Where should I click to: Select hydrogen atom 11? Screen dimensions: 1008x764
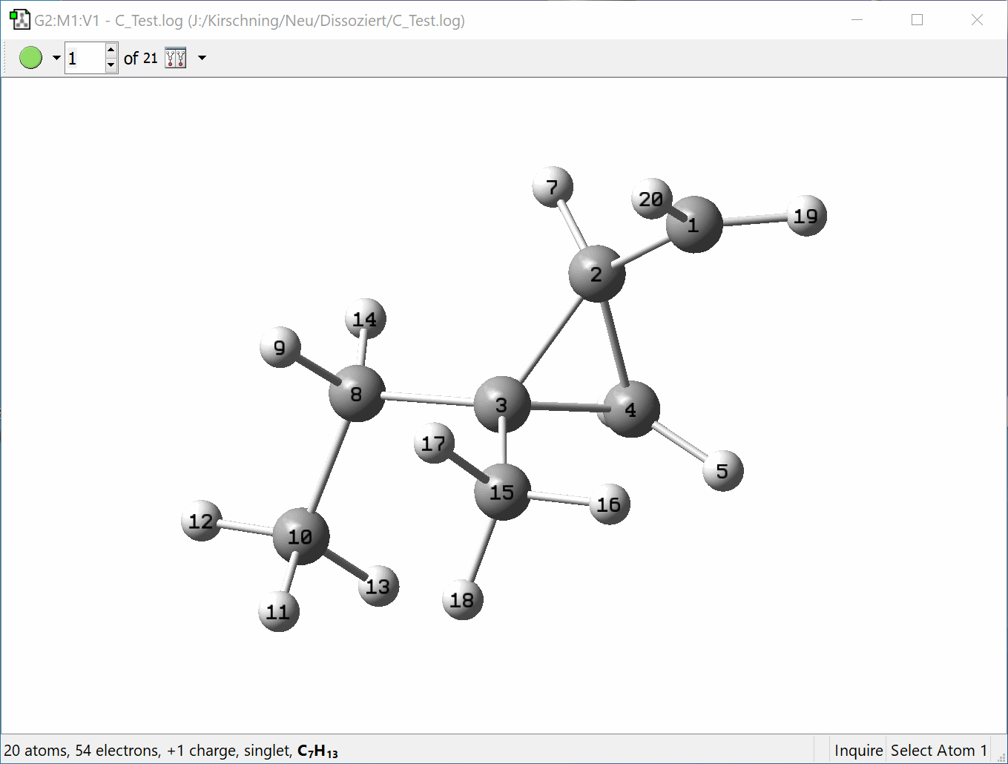tap(279, 611)
